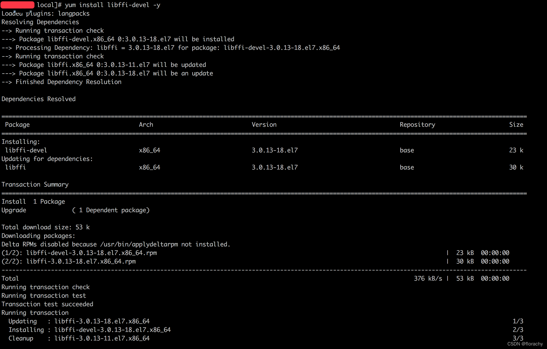Click the 'Arch' column header
The height and width of the screenshot is (349, 547).
click(x=146, y=125)
